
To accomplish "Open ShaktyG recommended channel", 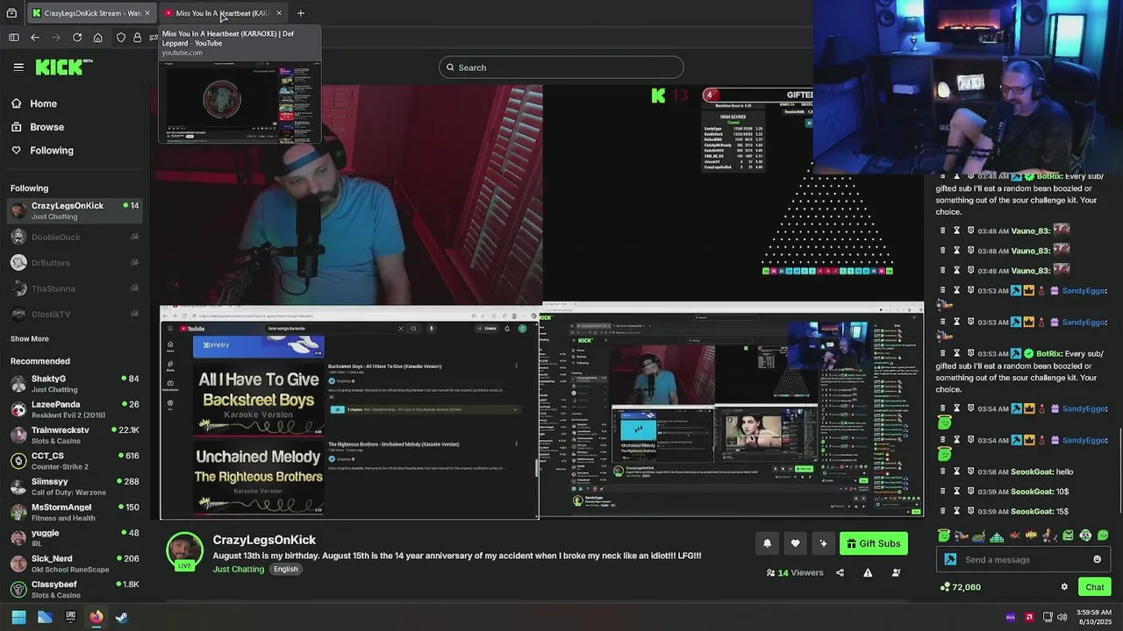I will [75, 384].
